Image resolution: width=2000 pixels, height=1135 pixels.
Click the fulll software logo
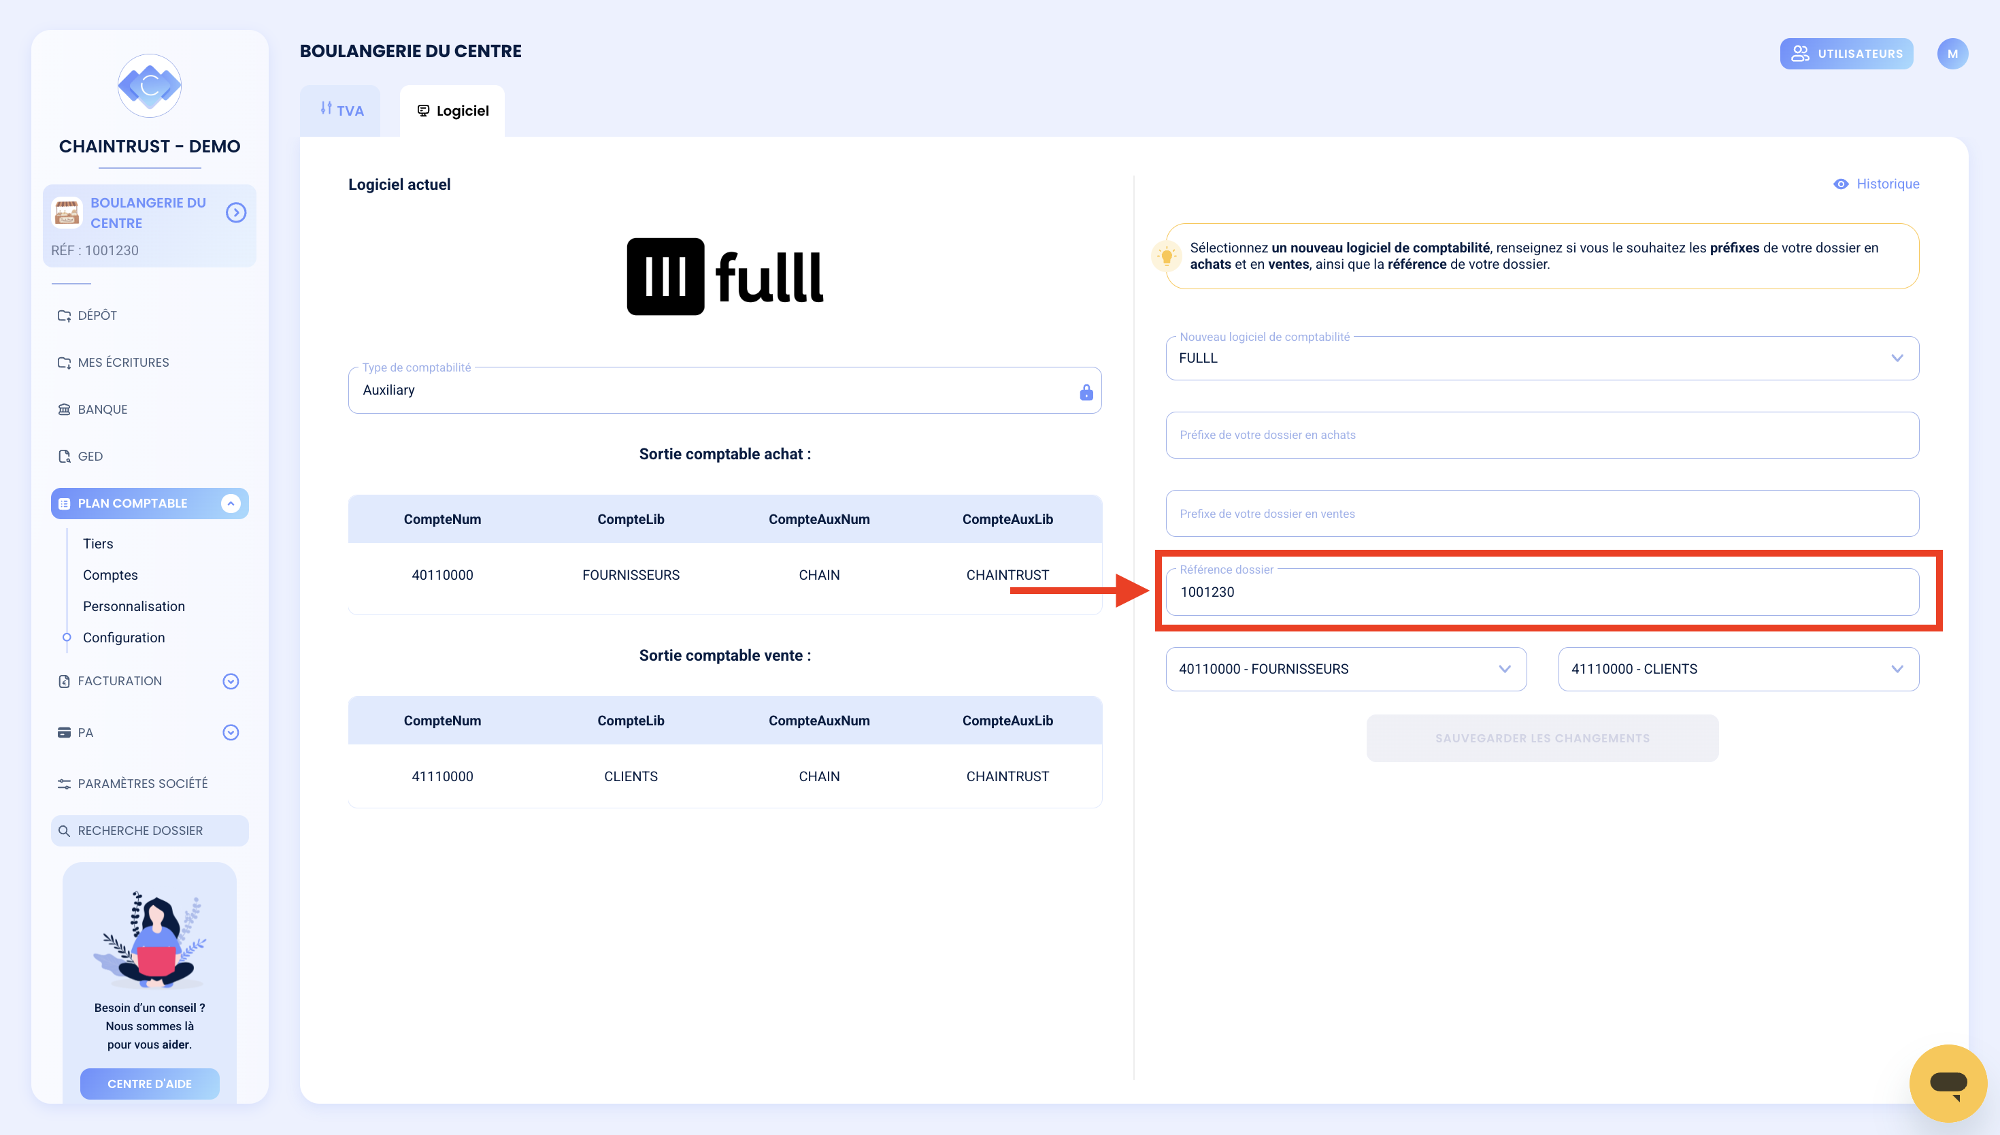coord(724,277)
